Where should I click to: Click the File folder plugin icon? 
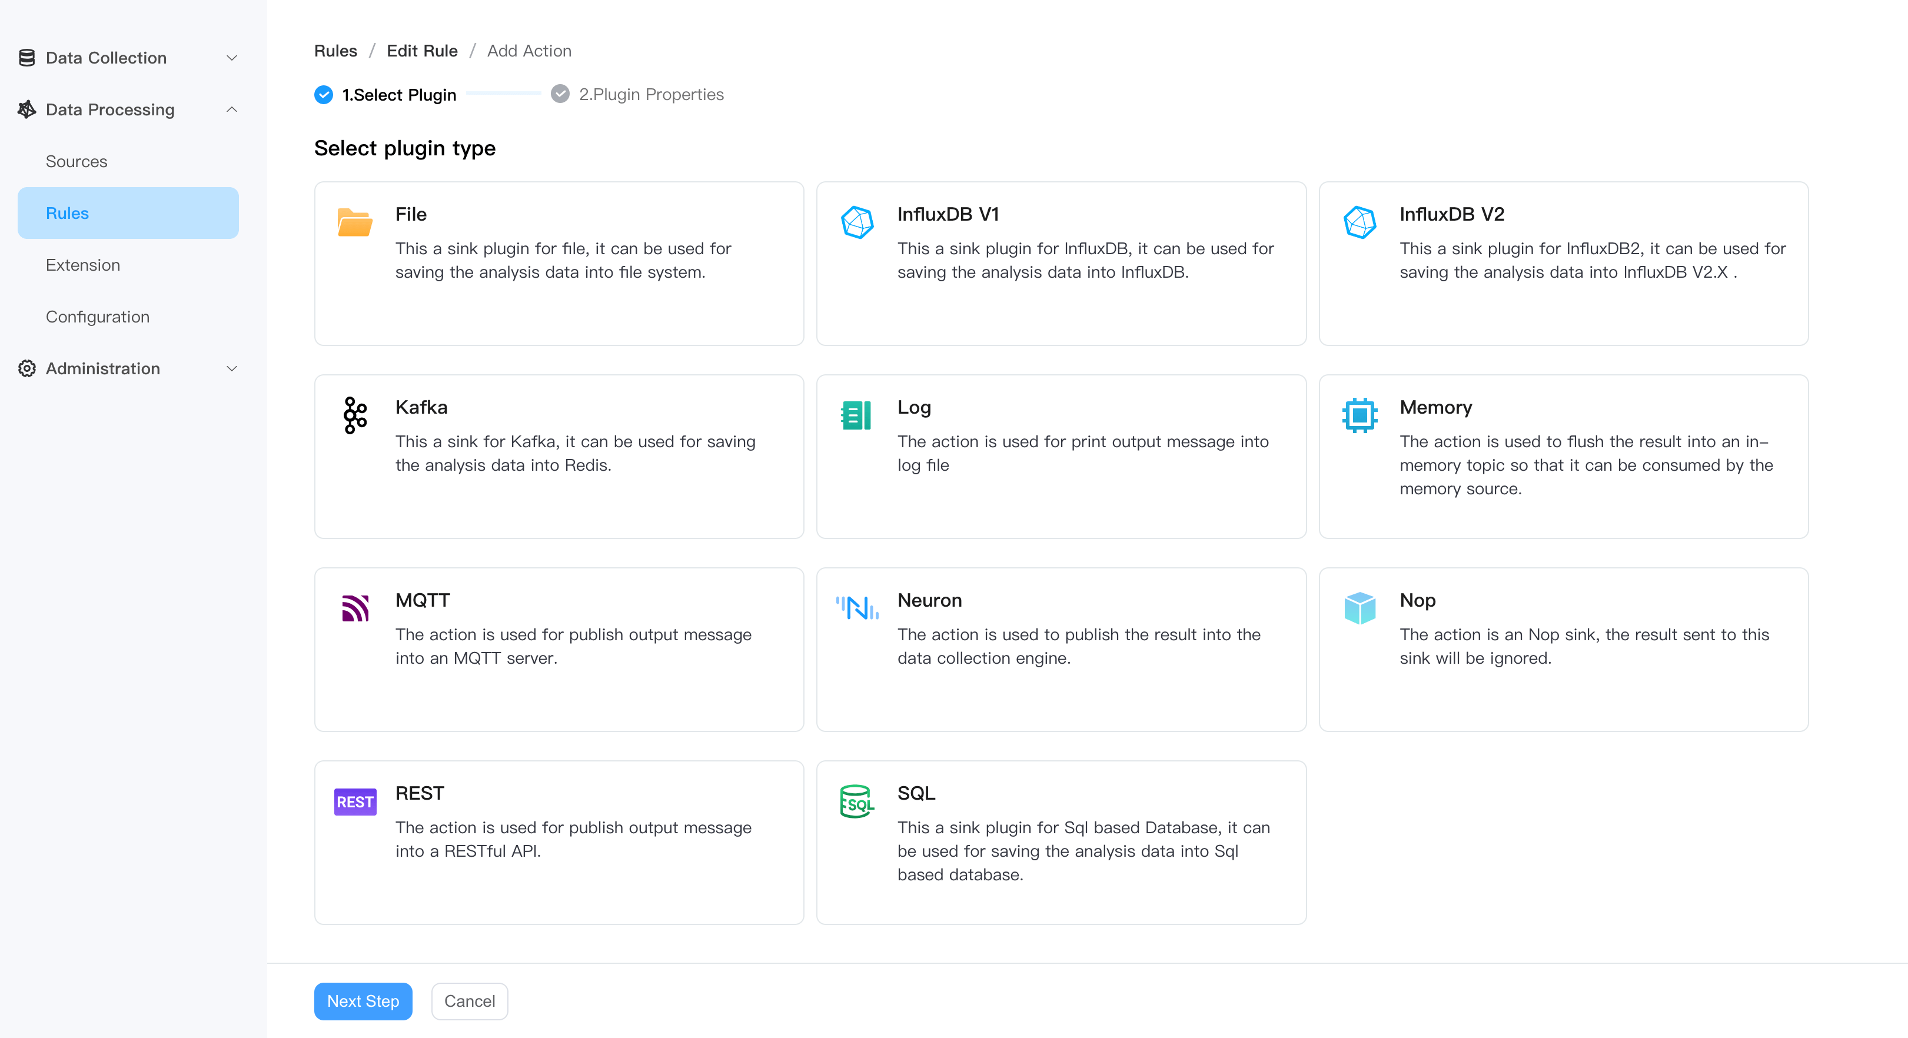[355, 222]
